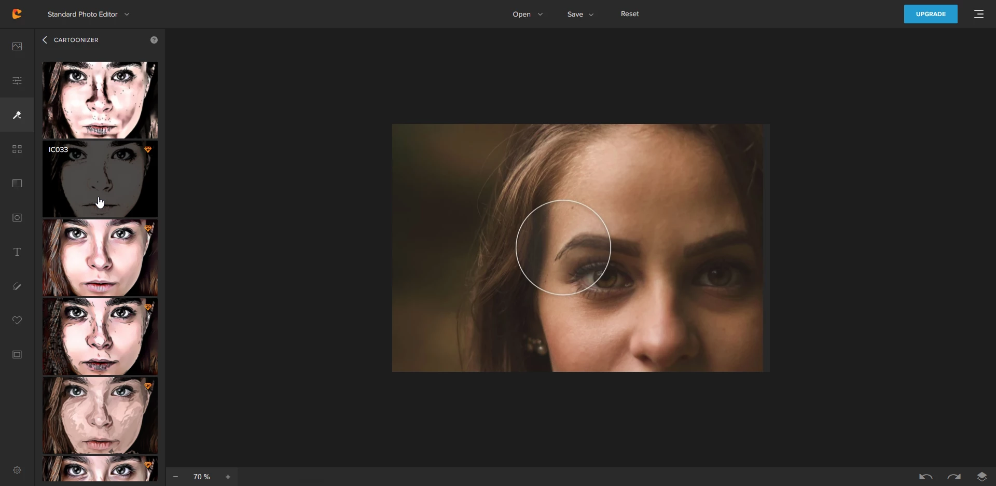Apply the first black-and-white cartoon effect thumbnail

pyautogui.click(x=100, y=100)
